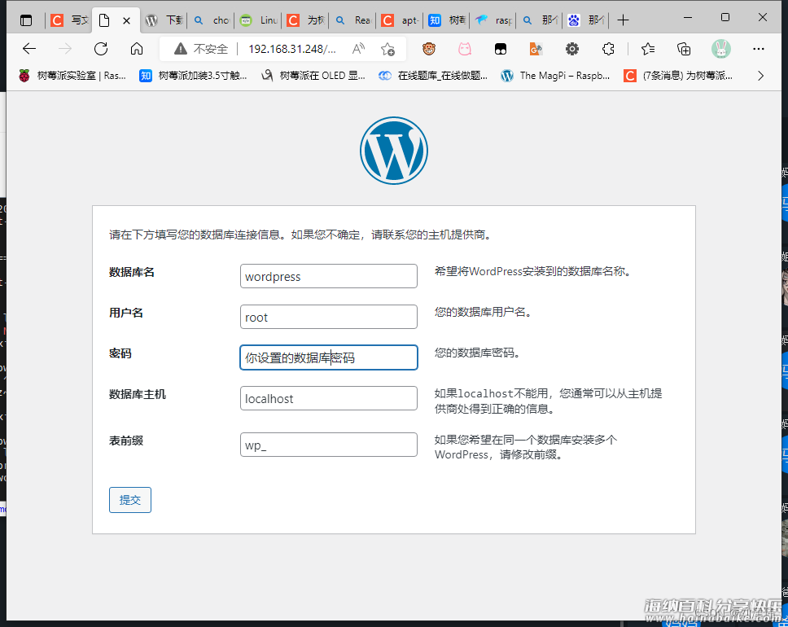The height and width of the screenshot is (627, 788).
Task: Open the Settings and more menu
Action: coord(759,49)
